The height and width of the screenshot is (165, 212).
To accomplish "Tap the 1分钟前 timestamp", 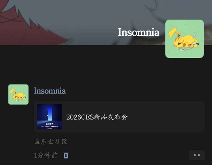I will click(46, 155).
